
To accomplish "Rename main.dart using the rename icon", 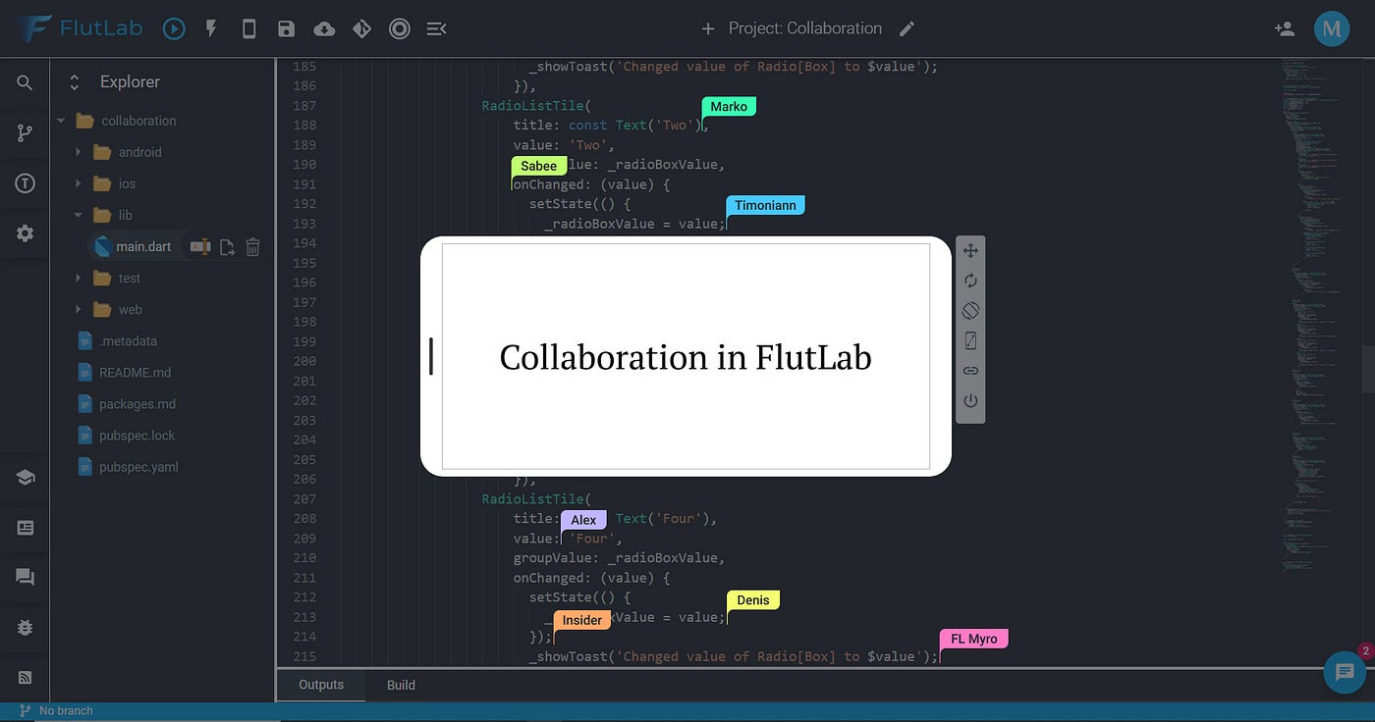I will click(x=200, y=246).
